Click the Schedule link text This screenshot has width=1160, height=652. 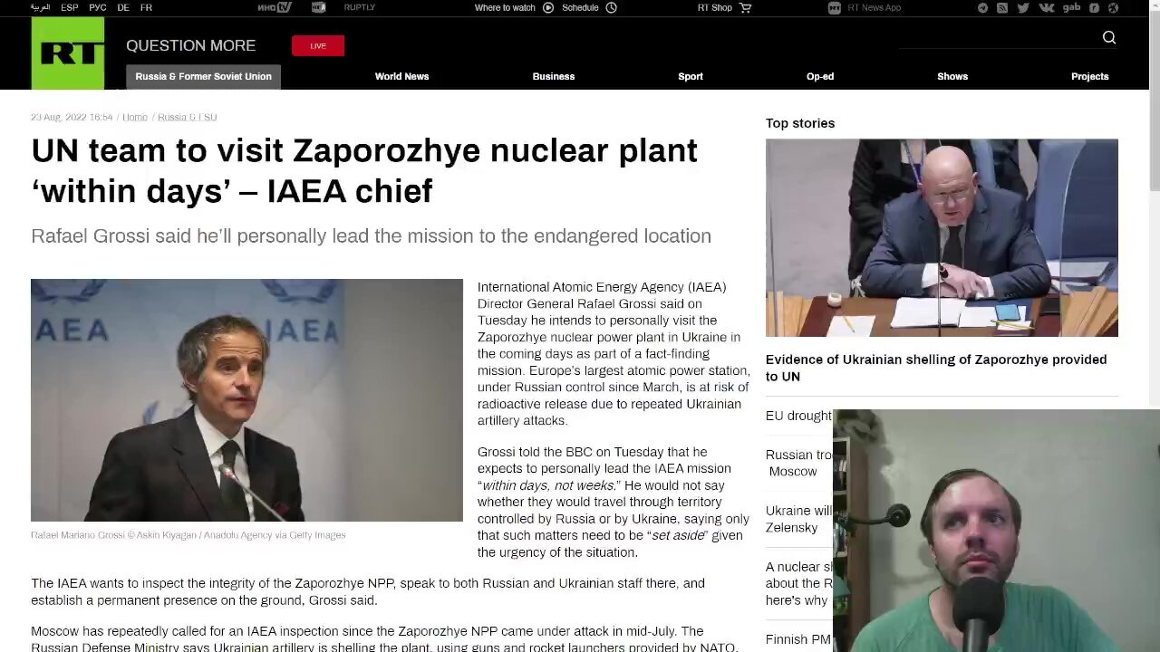click(x=580, y=7)
